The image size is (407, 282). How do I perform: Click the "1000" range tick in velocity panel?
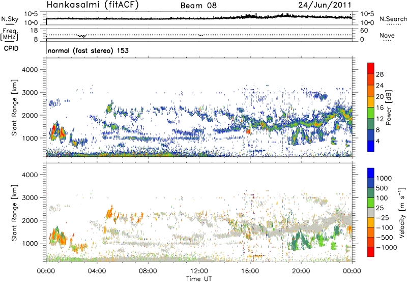(x=30, y=243)
